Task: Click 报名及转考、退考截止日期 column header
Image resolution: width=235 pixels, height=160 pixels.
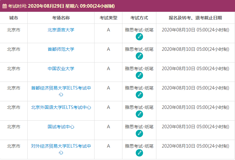Action: (195, 18)
